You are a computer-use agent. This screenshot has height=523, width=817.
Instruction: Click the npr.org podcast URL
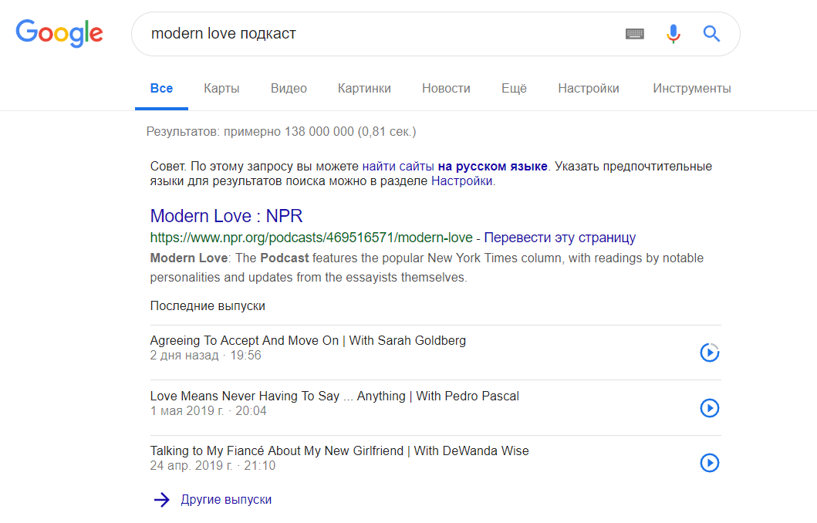click(311, 238)
